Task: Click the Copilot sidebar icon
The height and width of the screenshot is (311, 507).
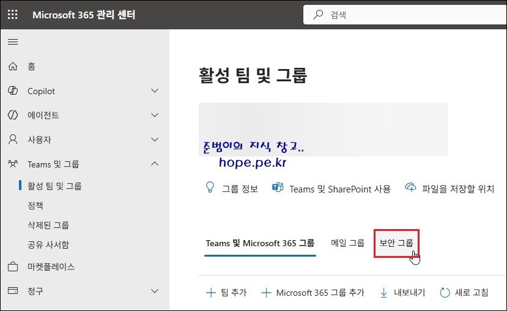Action: click(x=13, y=91)
